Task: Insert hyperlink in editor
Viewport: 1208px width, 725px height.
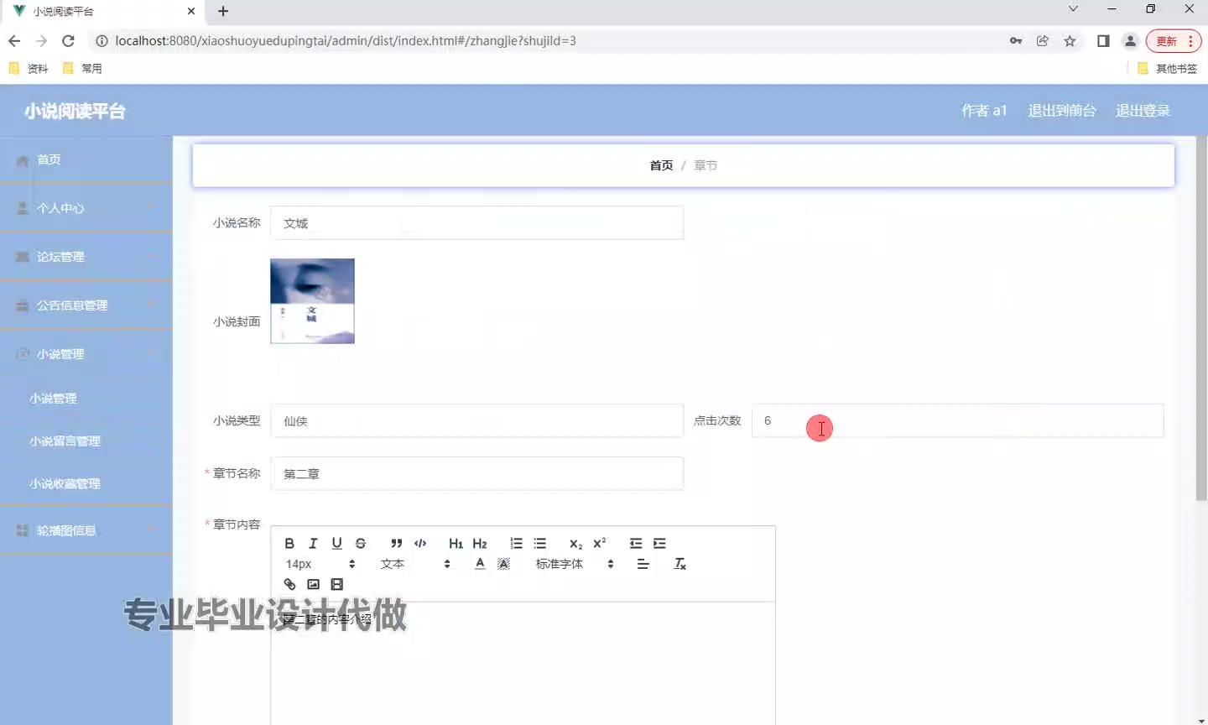Action: click(x=289, y=584)
